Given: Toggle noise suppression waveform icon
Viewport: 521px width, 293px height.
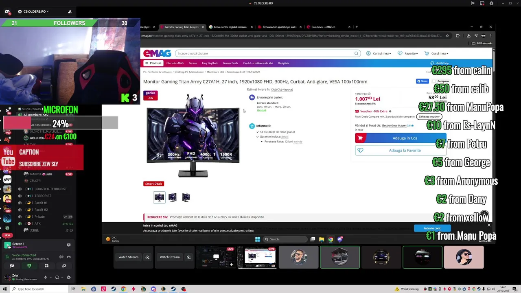Looking at the screenshot, I should pos(61,257).
